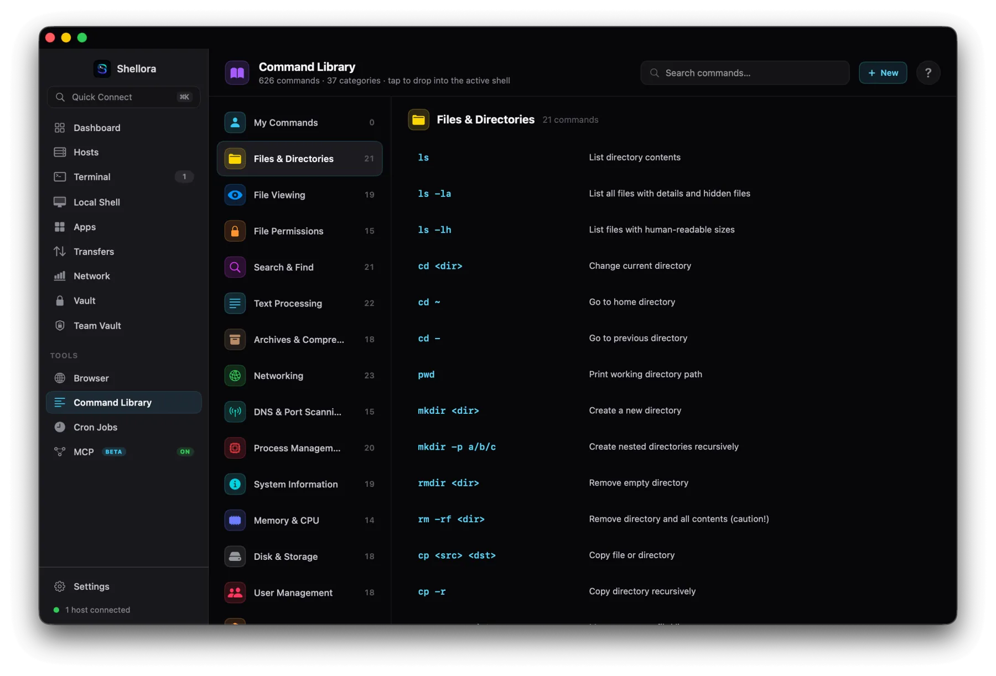Click the My Commands person icon
The width and height of the screenshot is (996, 676).
point(235,122)
